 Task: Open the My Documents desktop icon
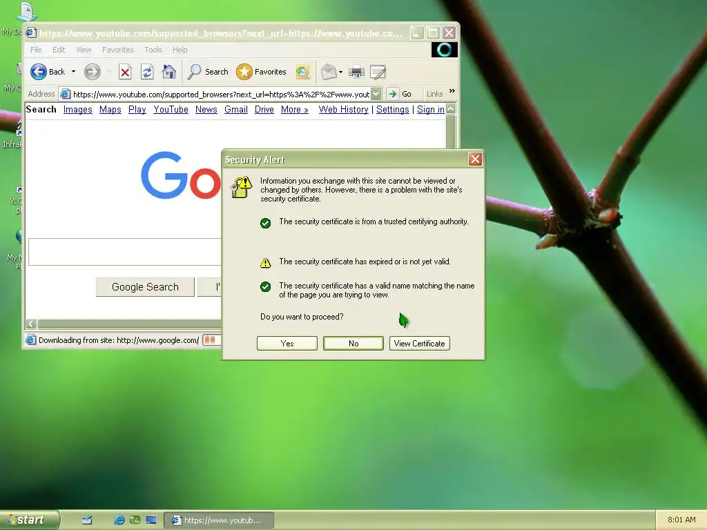(26, 11)
